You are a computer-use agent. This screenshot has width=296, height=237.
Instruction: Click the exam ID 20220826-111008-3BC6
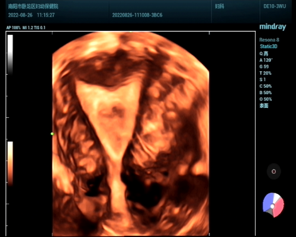coord(137,15)
